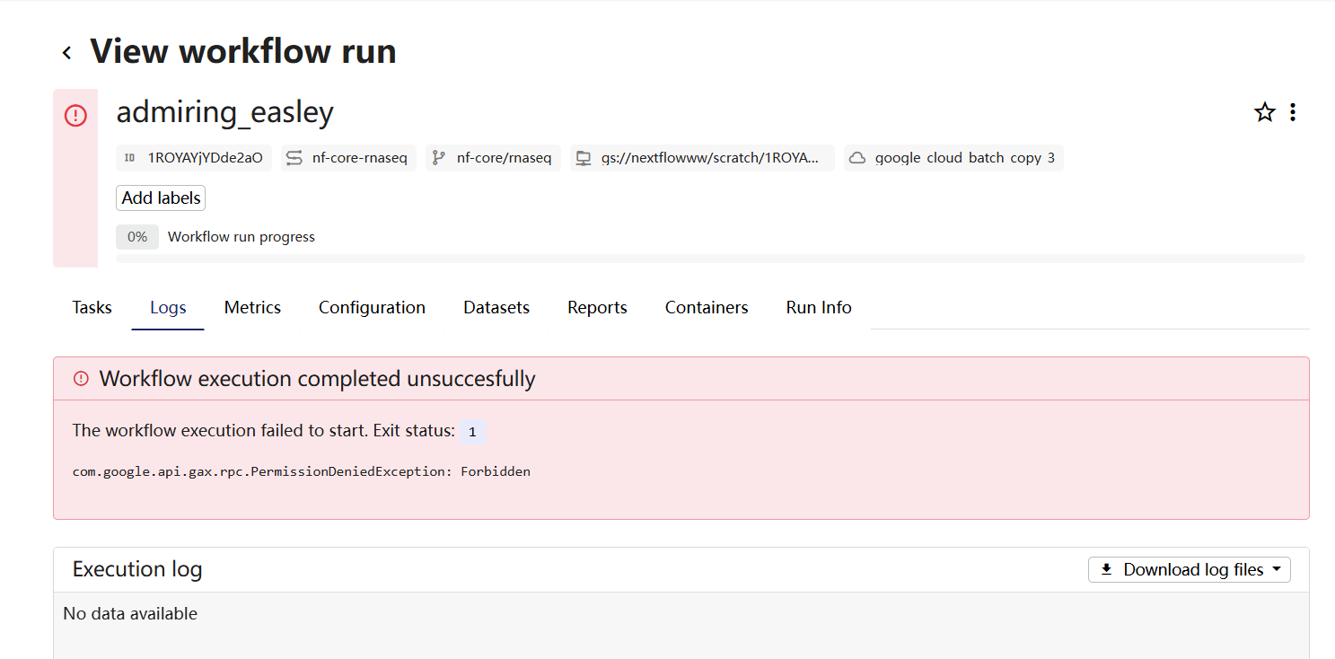Switch to the Tasks tab

pyautogui.click(x=92, y=308)
